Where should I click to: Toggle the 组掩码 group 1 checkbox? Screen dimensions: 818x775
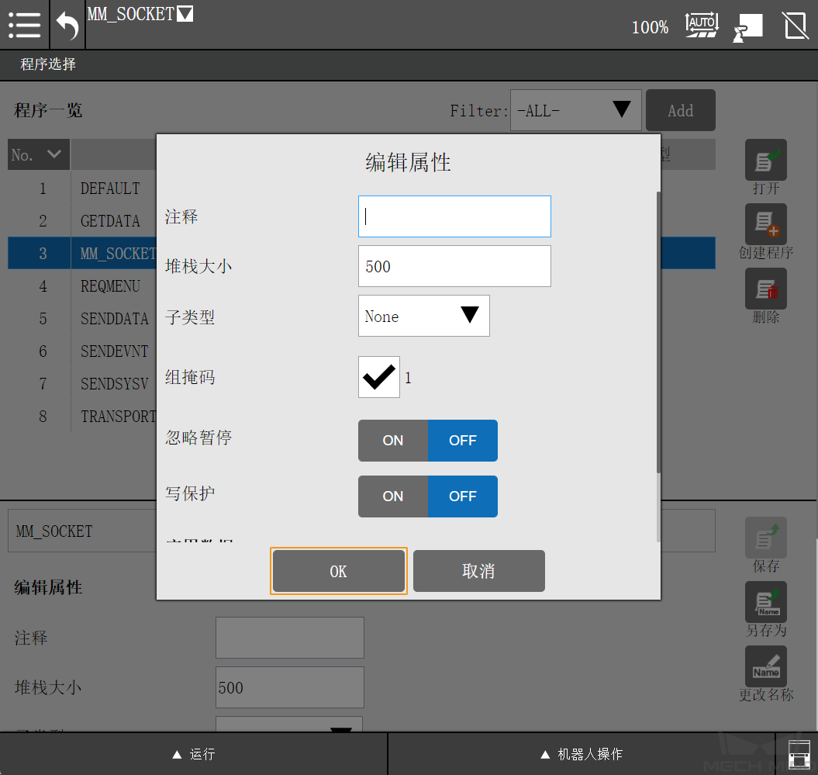click(x=378, y=377)
